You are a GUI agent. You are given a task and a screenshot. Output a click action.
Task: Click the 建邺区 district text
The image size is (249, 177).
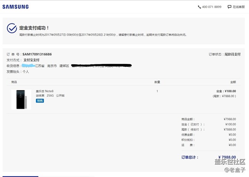(x=64, y=66)
